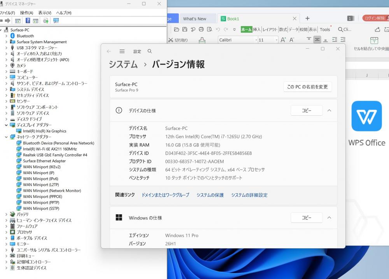Collapse the Windows の仕様 section chevron
This screenshot has width=389, height=279.
pyautogui.click(x=329, y=218)
